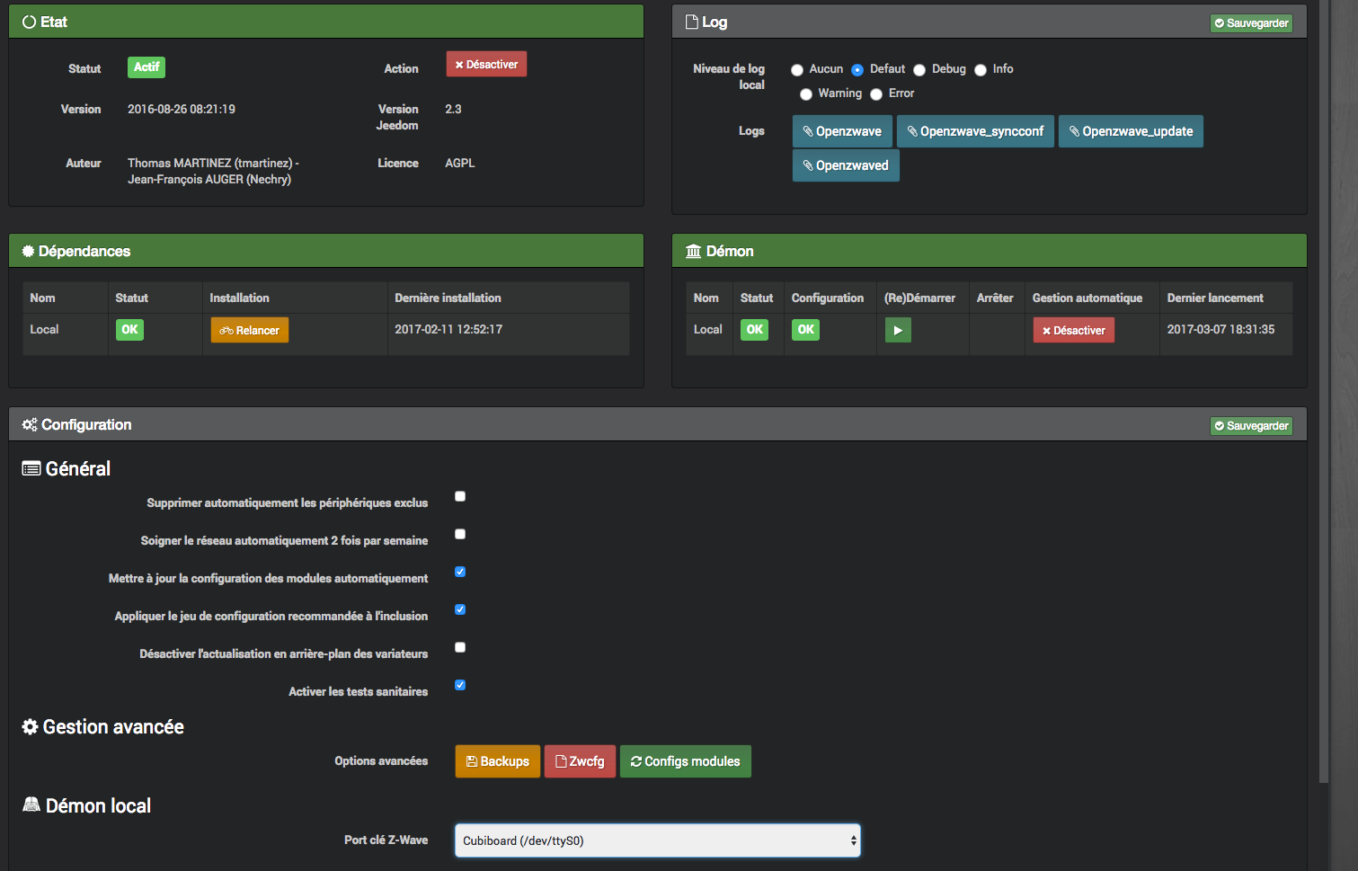Select the Aucun log level radio

tap(797, 70)
